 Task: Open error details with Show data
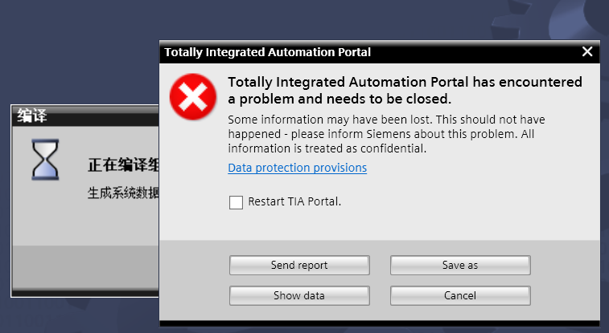(299, 296)
